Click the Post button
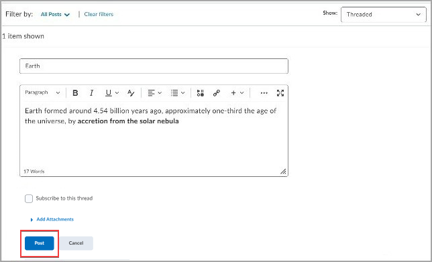Viewport: 432px width, 262px height. (40, 243)
